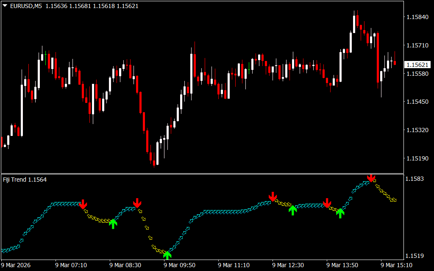The height and width of the screenshot is (271, 434).
Task: Click the green up arrow just after 12:30
Action: click(292, 210)
